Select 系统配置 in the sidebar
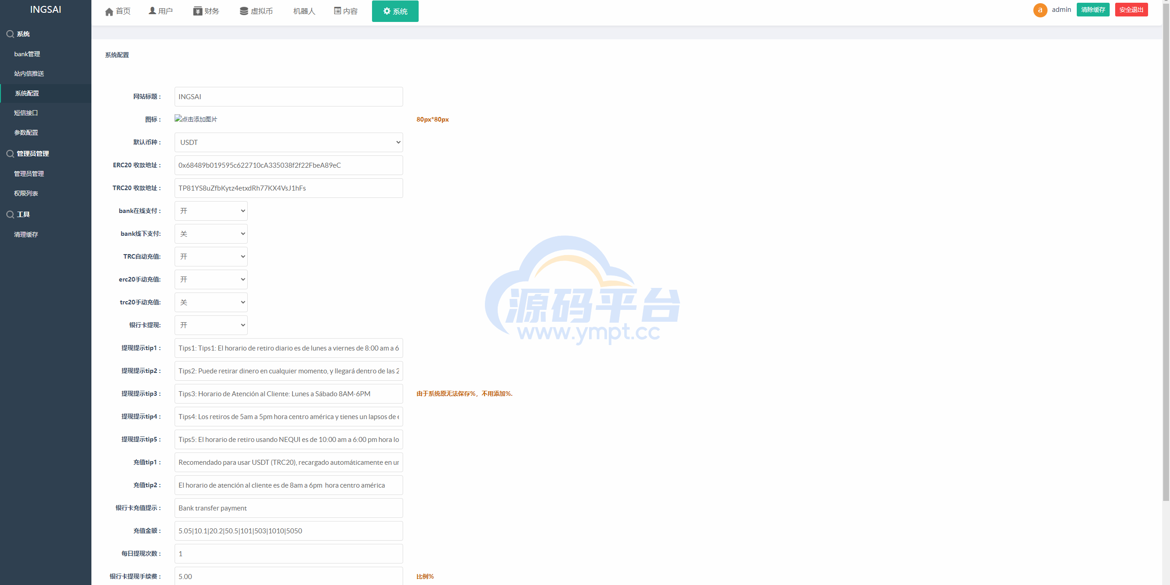1170x585 pixels. (x=46, y=93)
